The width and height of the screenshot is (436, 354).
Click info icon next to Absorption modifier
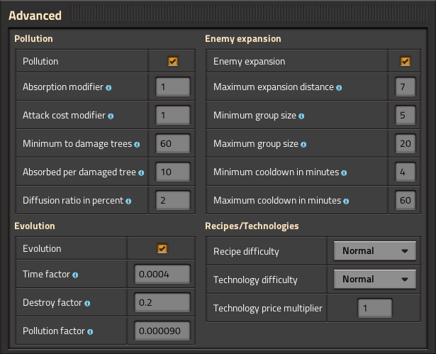tap(108, 88)
